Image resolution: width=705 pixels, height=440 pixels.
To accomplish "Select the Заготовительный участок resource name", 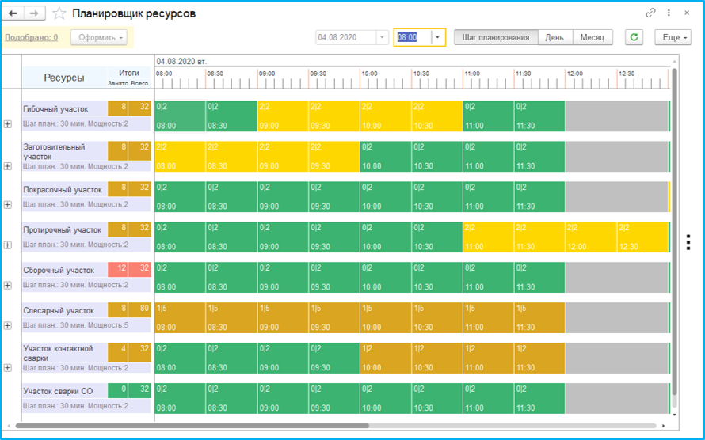I will [55, 152].
